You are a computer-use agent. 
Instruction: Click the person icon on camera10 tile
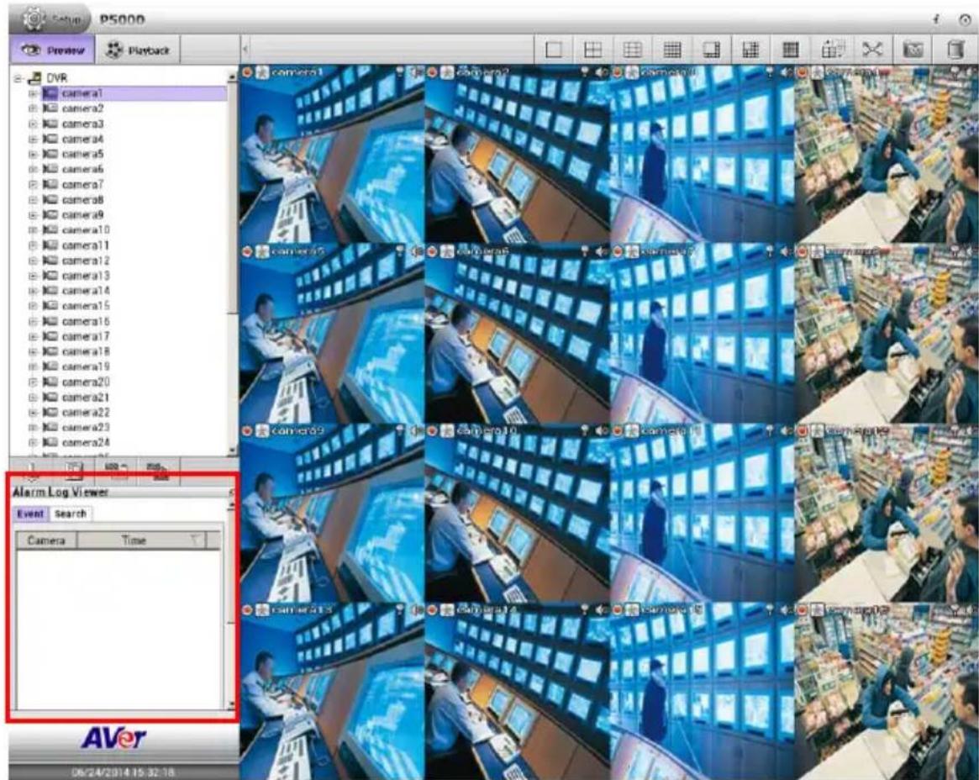tap(447, 431)
